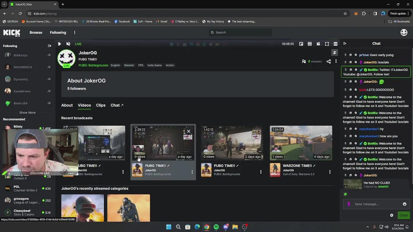Enable picture-in-picture mode for the player

click(x=301, y=44)
